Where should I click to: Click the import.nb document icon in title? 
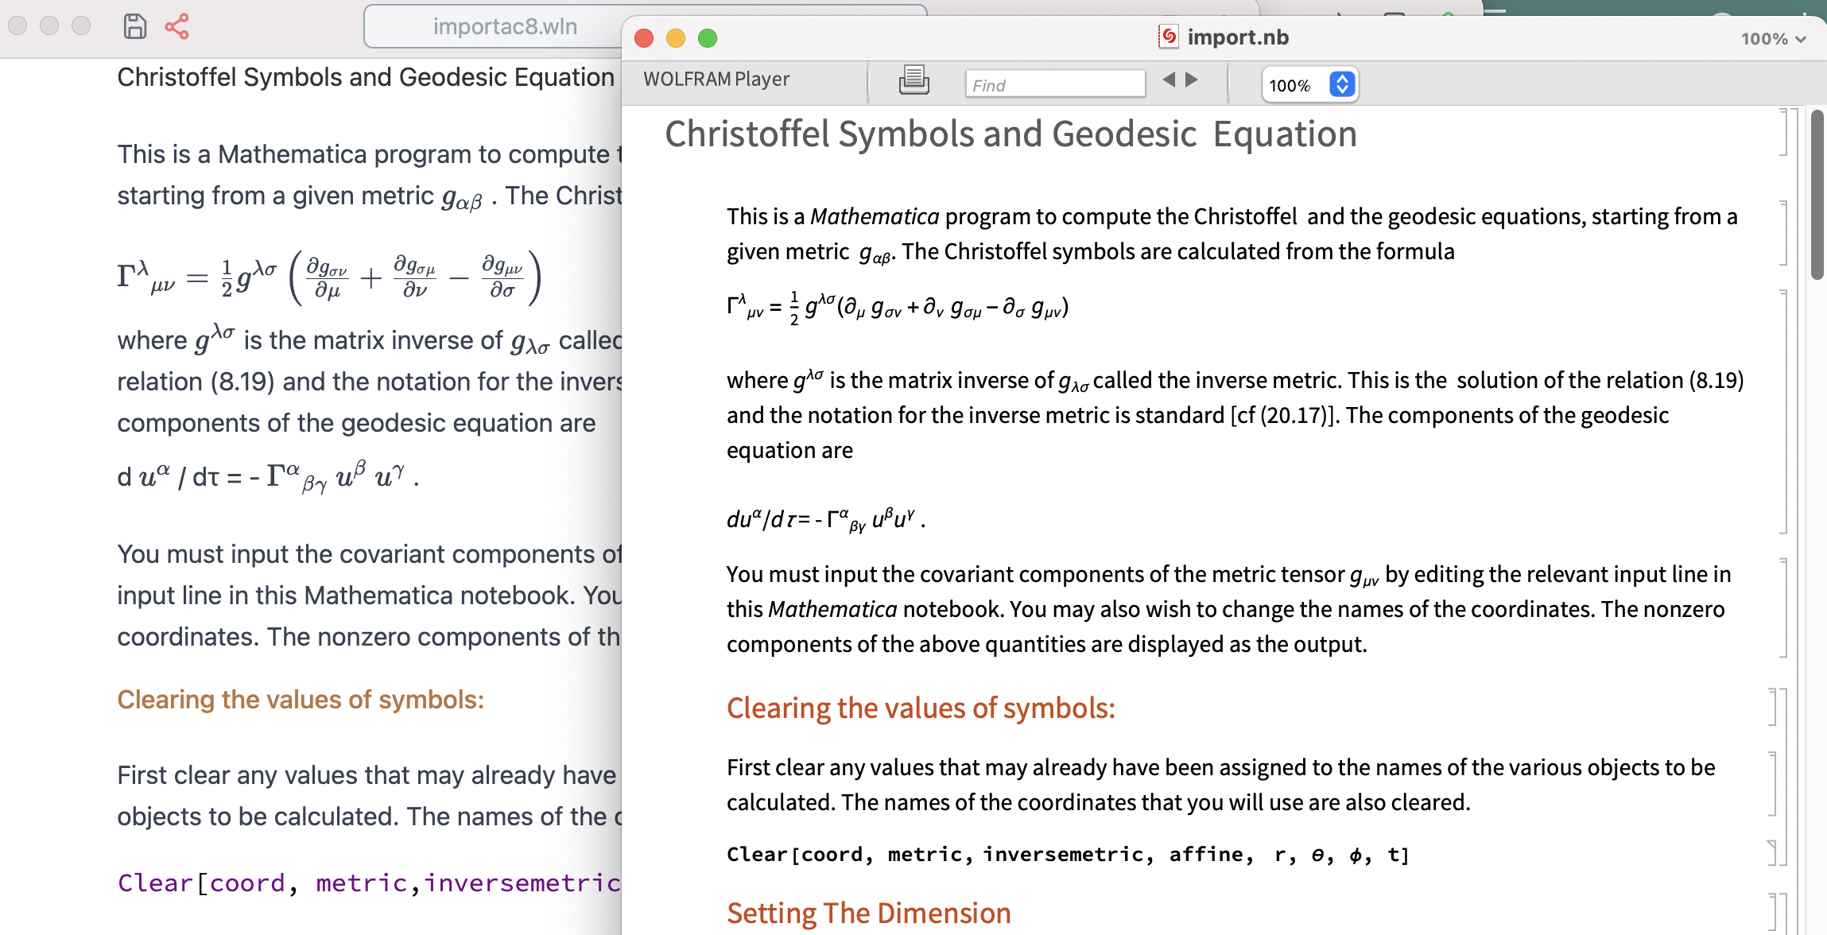pyautogui.click(x=1168, y=37)
